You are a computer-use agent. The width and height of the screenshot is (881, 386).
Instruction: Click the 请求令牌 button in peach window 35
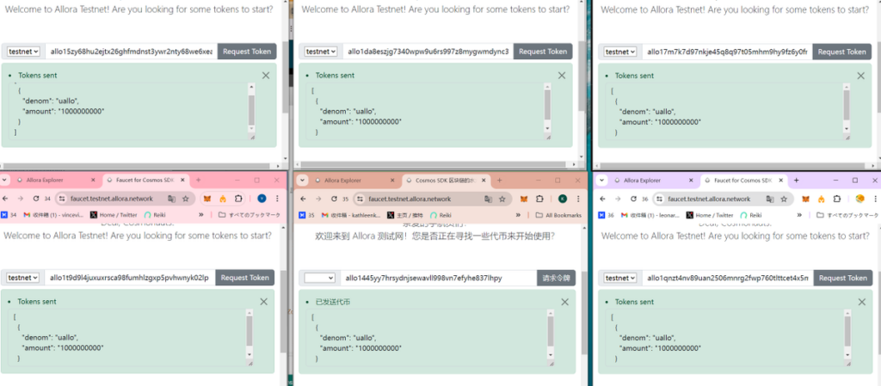click(557, 278)
